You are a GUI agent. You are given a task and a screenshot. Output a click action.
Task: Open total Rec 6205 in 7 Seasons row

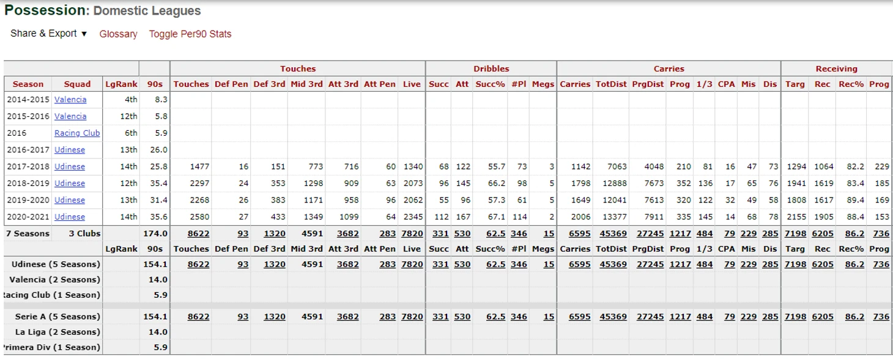(823, 234)
